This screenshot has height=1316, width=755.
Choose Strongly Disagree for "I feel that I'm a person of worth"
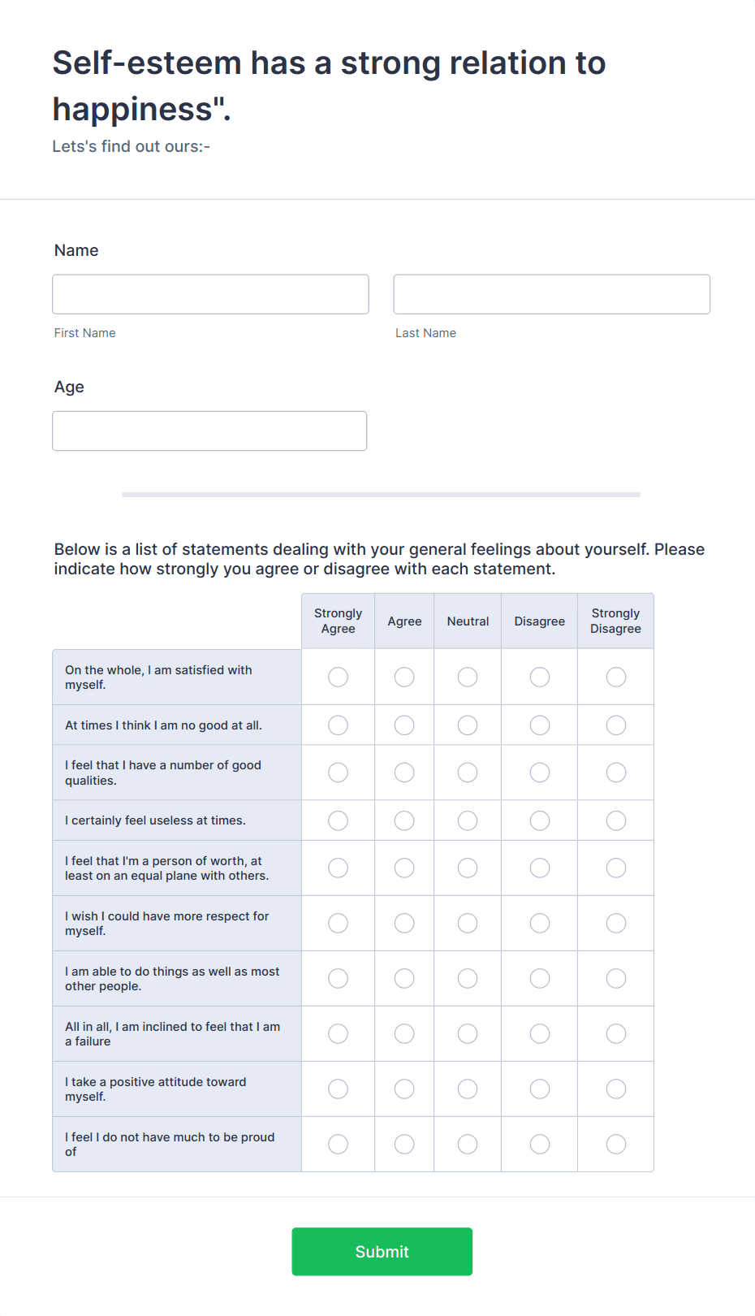coord(615,868)
